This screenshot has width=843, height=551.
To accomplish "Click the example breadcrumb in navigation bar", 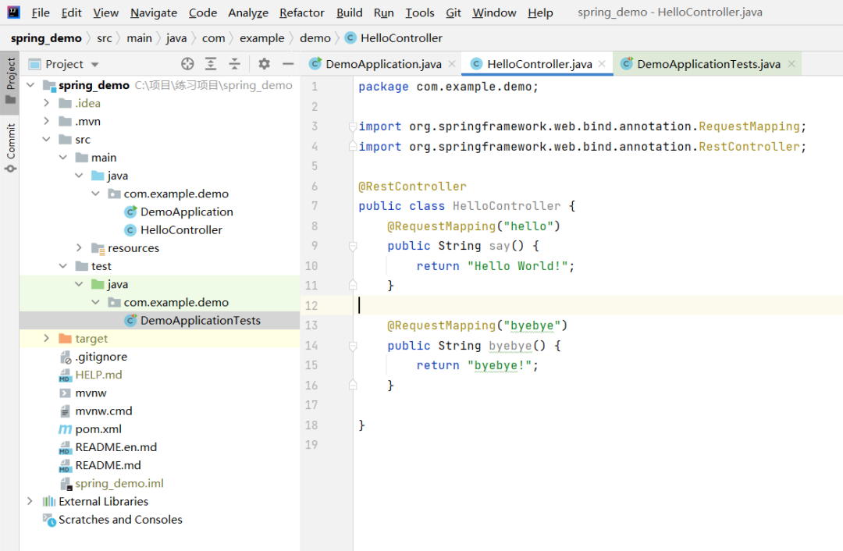I will click(262, 38).
